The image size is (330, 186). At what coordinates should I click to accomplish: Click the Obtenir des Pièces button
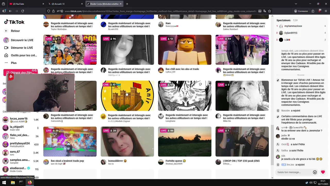(x=21, y=73)
